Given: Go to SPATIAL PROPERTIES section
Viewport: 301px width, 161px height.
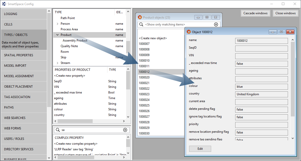Looking at the screenshot, I should [24, 55].
